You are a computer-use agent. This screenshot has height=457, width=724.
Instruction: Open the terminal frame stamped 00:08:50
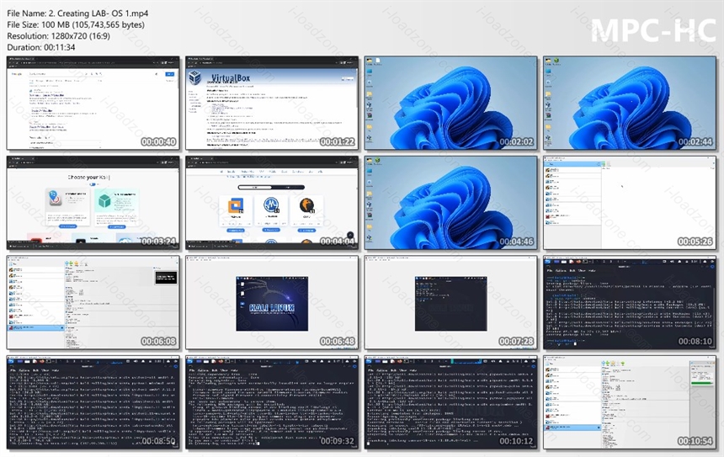click(x=93, y=402)
